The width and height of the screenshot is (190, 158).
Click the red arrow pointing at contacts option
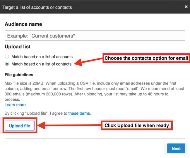point(88,61)
